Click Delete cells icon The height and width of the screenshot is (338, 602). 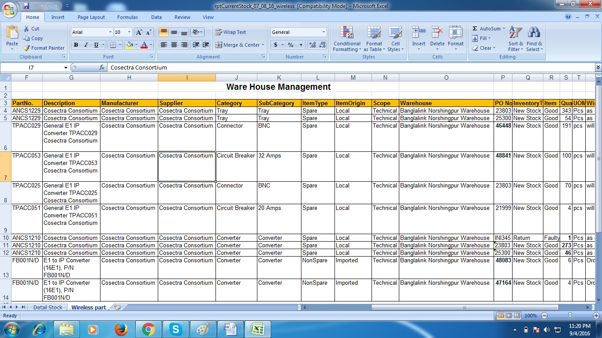(437, 33)
